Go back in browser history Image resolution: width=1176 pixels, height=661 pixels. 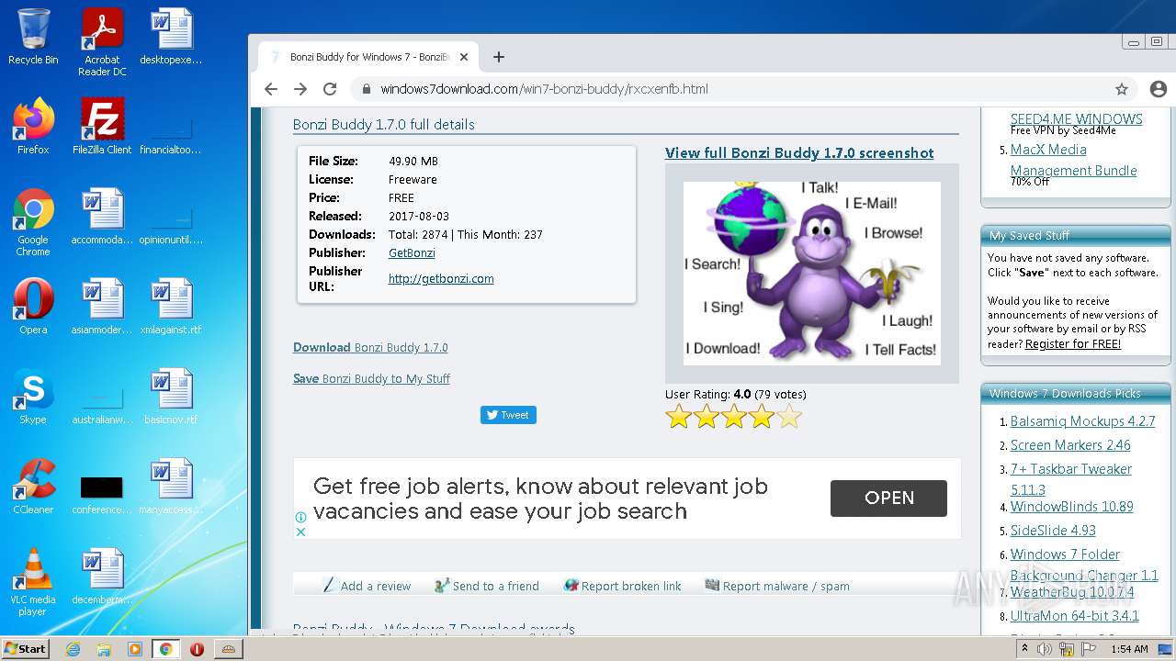(270, 89)
